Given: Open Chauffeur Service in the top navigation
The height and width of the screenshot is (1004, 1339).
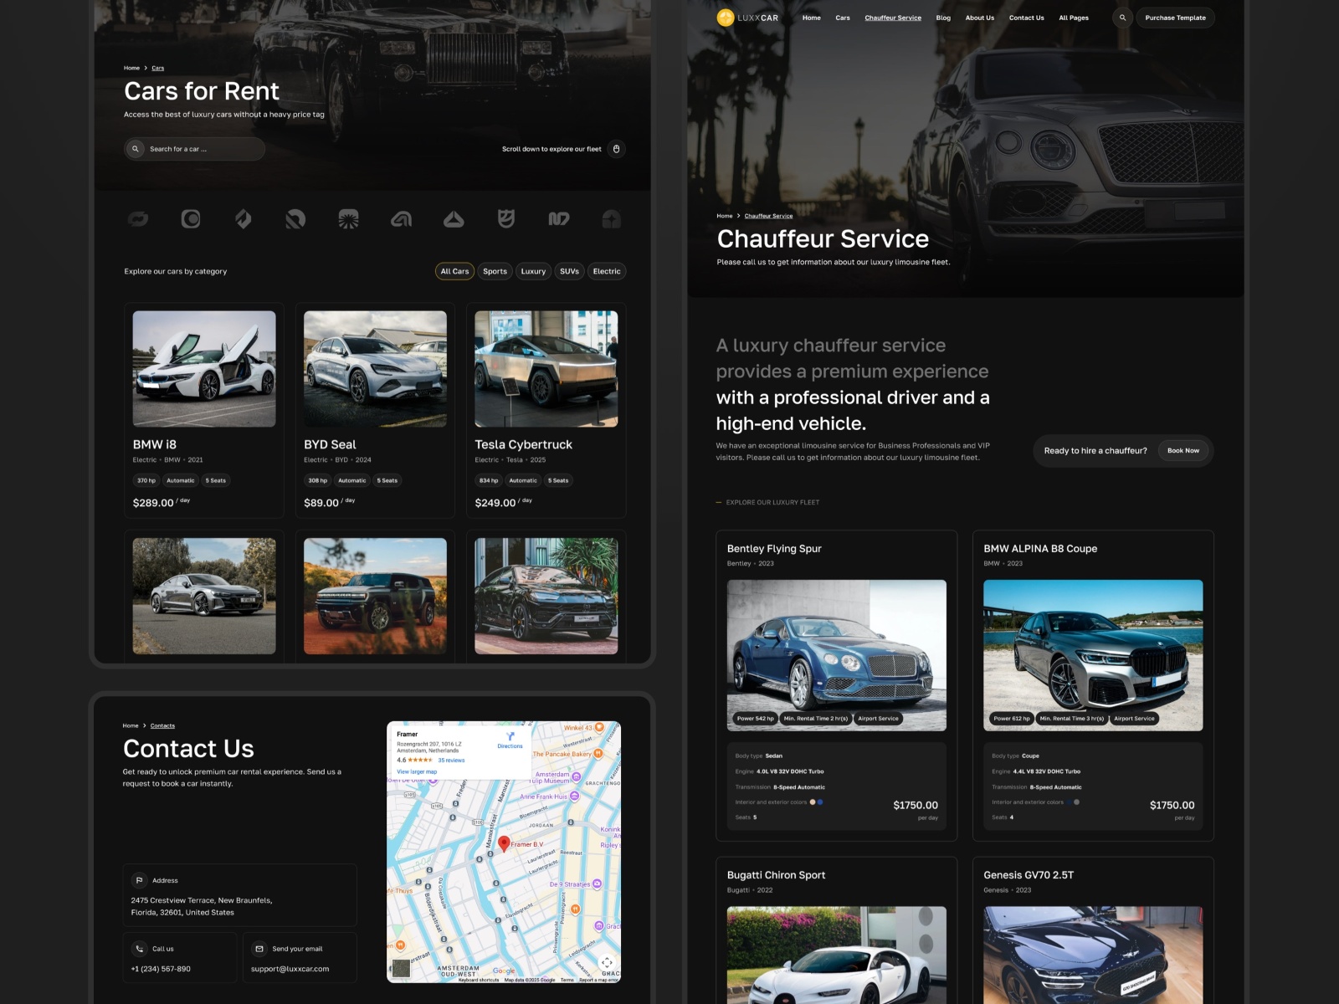Looking at the screenshot, I should (893, 18).
